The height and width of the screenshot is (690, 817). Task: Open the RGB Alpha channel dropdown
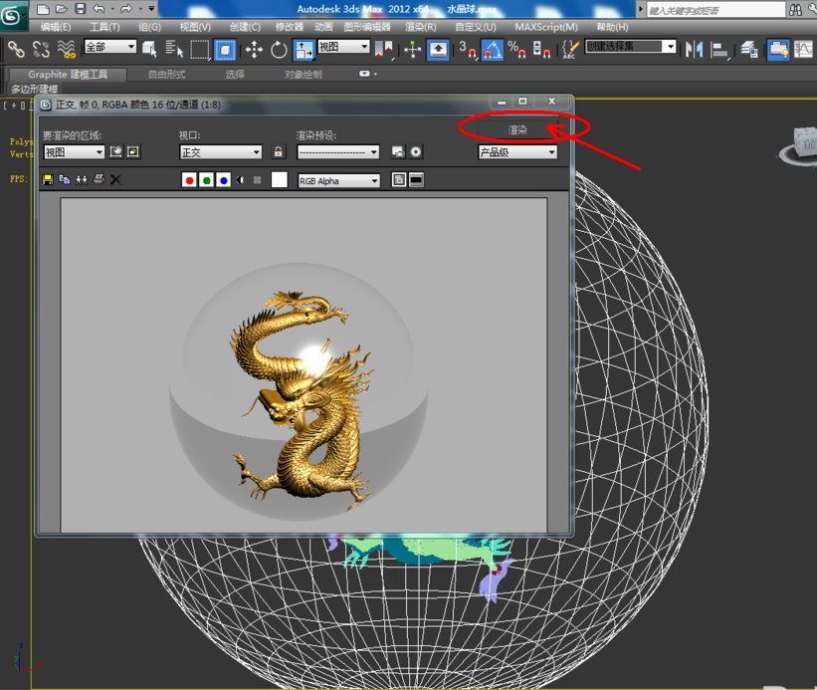coord(338,181)
